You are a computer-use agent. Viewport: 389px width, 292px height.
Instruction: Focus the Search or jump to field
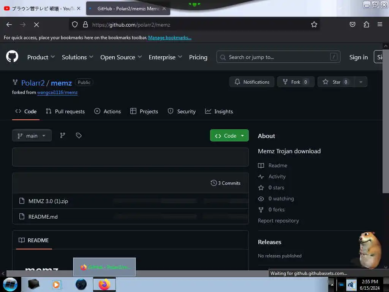coord(278,57)
